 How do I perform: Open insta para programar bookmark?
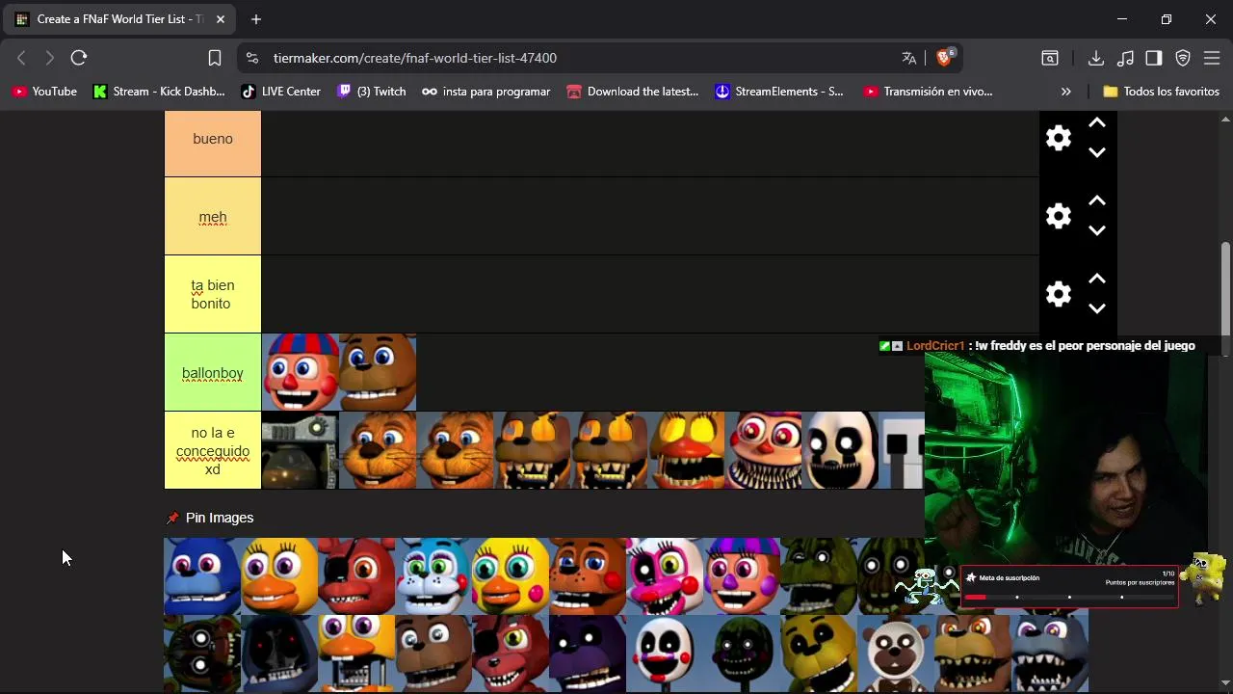(486, 92)
